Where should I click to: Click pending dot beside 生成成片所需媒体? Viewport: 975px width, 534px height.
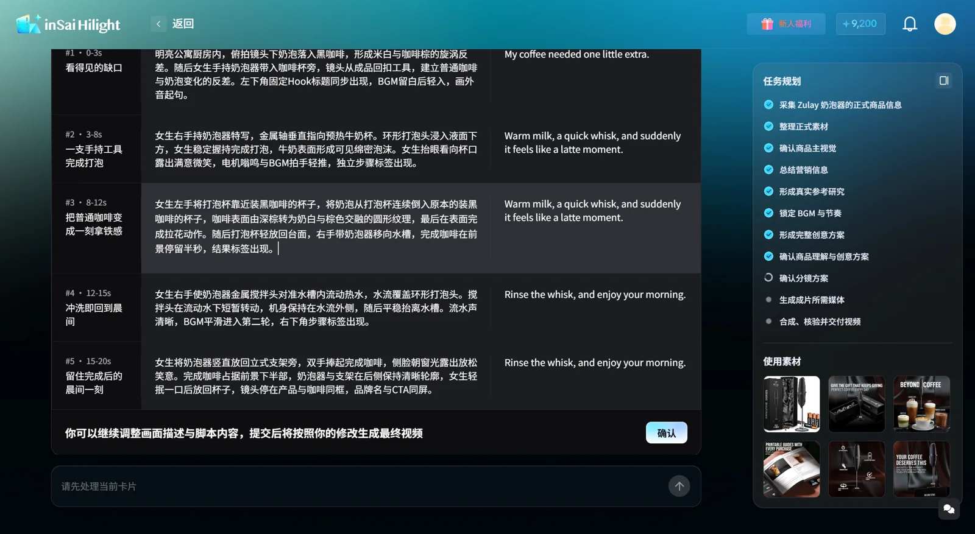(768, 300)
